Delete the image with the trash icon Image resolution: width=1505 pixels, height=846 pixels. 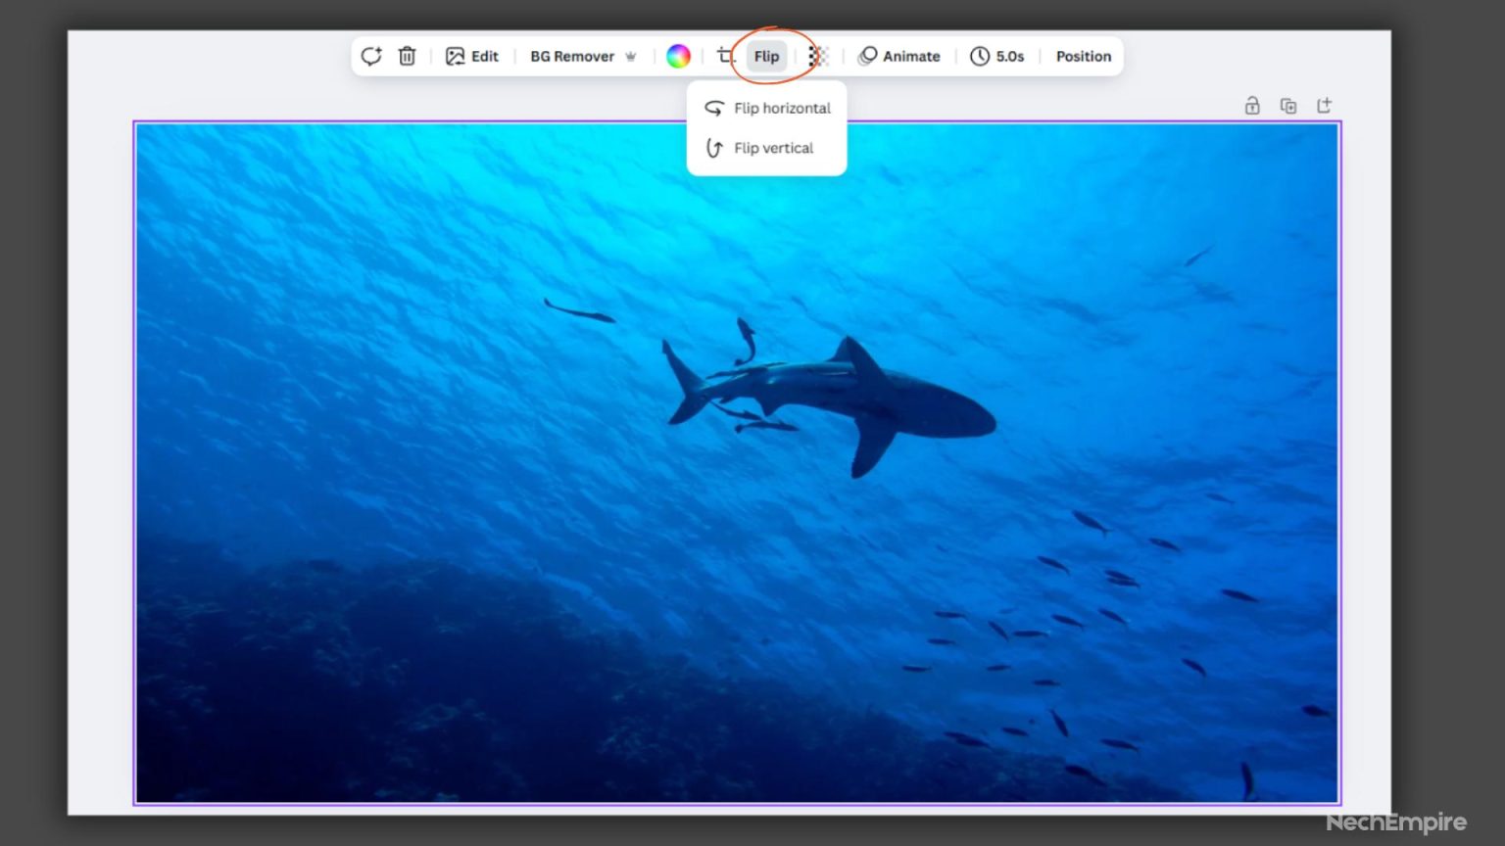pyautogui.click(x=407, y=56)
